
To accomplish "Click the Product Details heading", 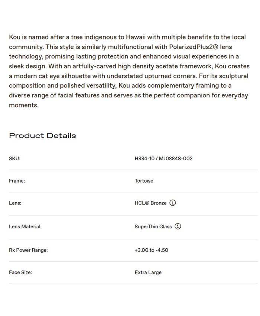I will click(42, 136).
